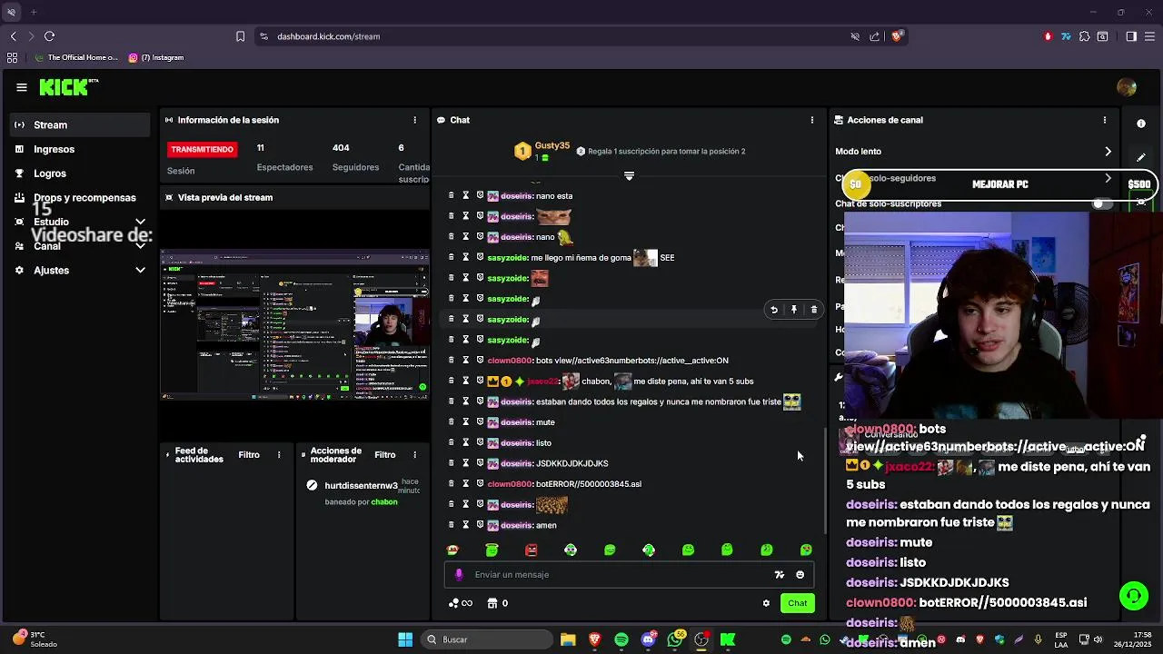1163x654 pixels.
Task: Click the TRANSMITIENDO status badge
Action: coord(202,149)
